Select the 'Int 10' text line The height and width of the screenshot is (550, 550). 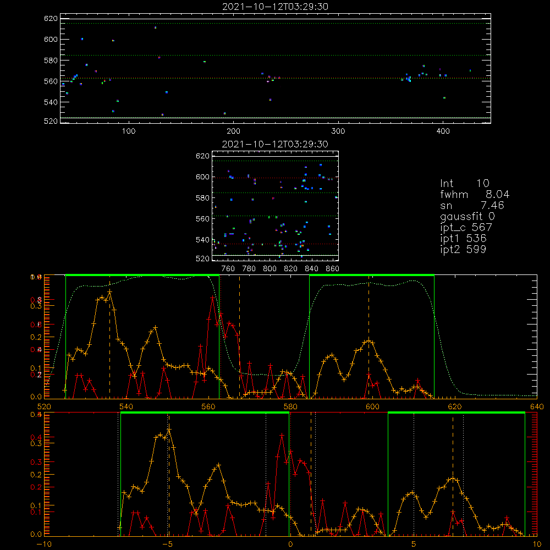tap(465, 183)
